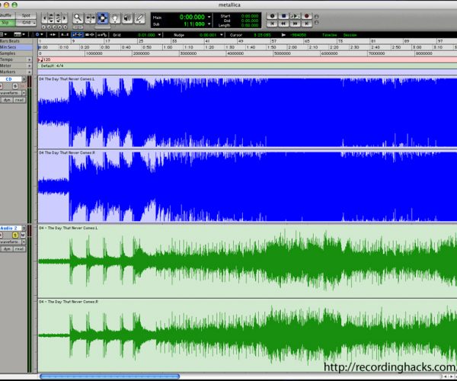
Task: Click the CD track dyn button
Action: pos(6,100)
